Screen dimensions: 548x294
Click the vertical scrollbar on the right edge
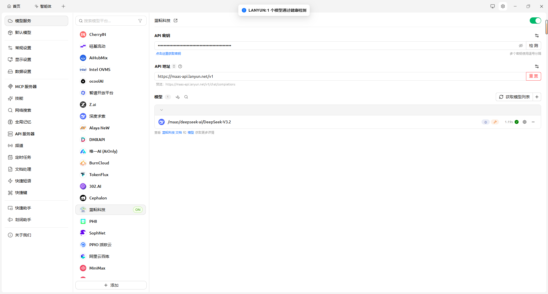547,27
